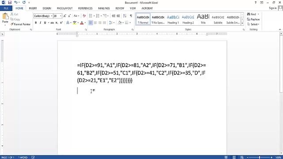Viewport: 283px width, 159px height.
Task: Apply the Subtitle style
Action: (218, 19)
